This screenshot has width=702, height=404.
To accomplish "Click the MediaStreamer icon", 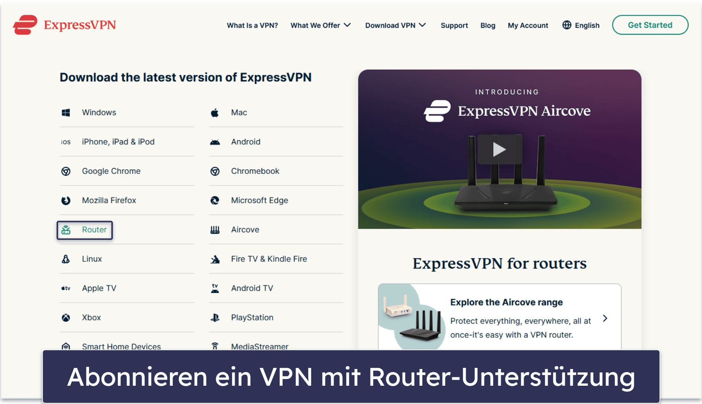I will coord(215,346).
